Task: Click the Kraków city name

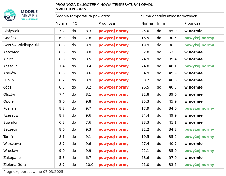Action: click(x=10, y=73)
